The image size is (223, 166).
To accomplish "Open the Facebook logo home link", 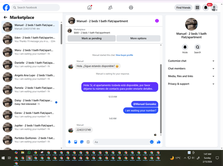I will (x=6, y=8).
